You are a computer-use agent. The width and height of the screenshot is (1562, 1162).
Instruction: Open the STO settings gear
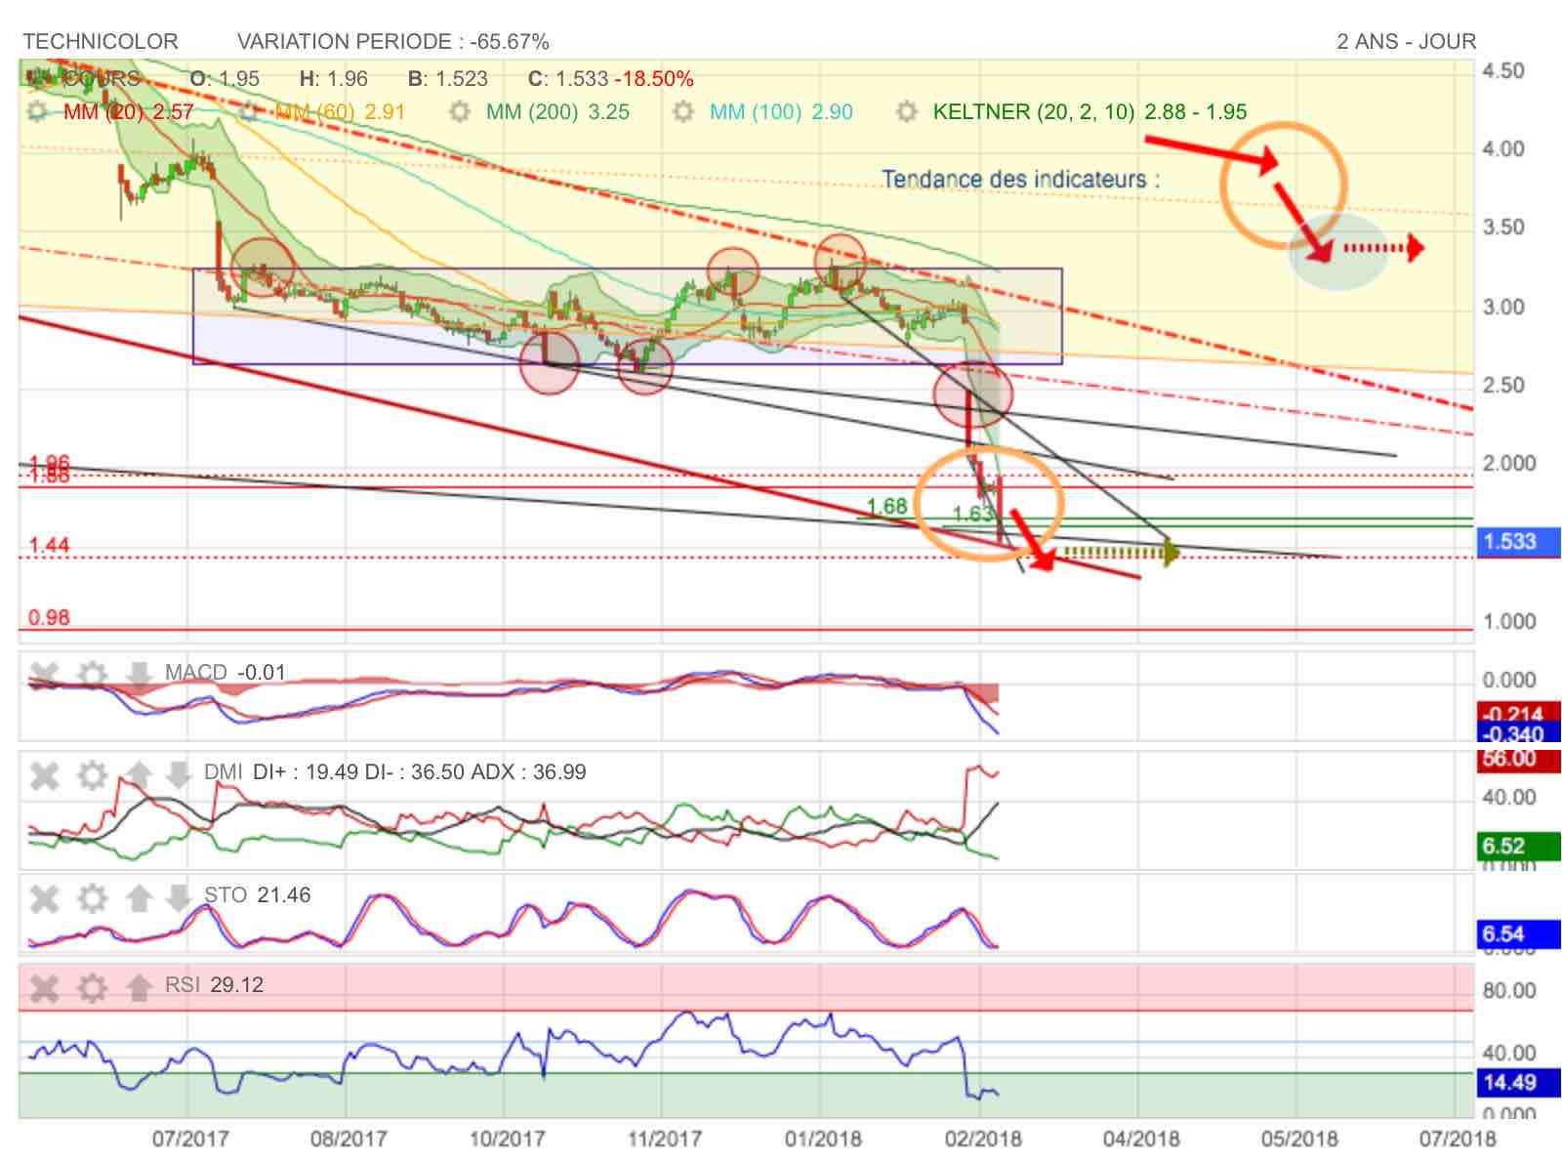[92, 897]
